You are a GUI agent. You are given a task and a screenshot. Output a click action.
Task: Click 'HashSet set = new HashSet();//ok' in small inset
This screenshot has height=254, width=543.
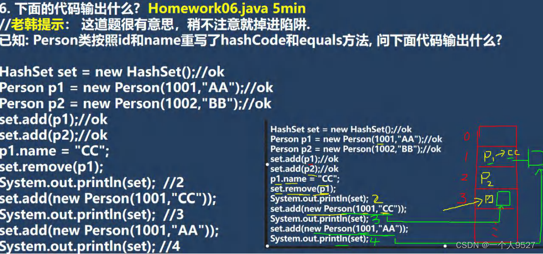pos(341,130)
